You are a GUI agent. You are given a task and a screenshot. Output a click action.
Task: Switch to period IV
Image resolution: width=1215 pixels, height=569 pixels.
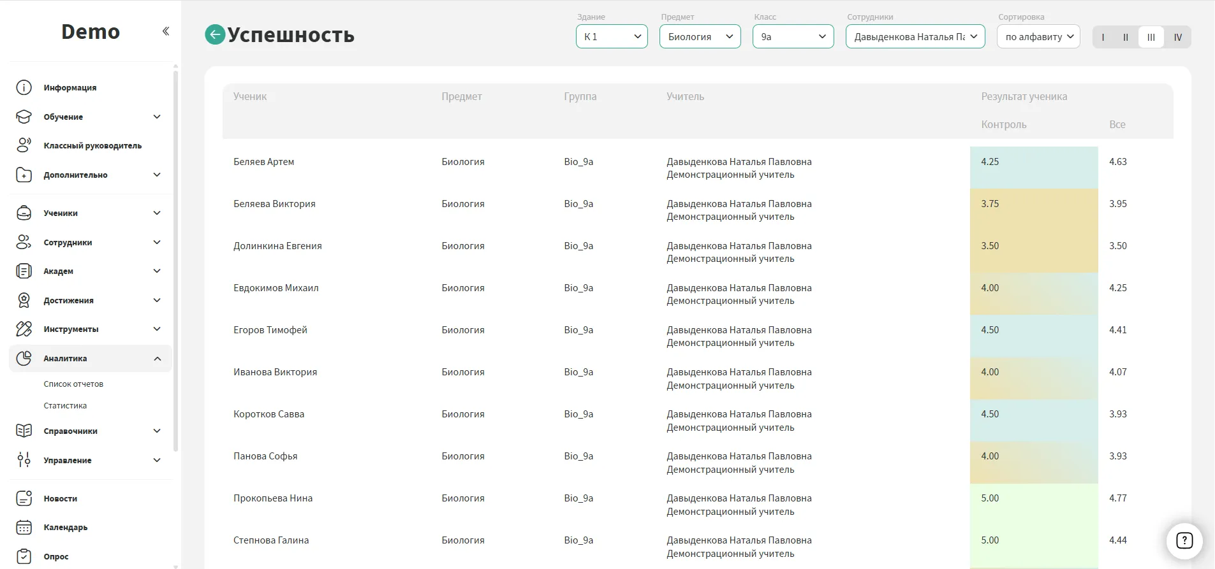pyautogui.click(x=1177, y=37)
